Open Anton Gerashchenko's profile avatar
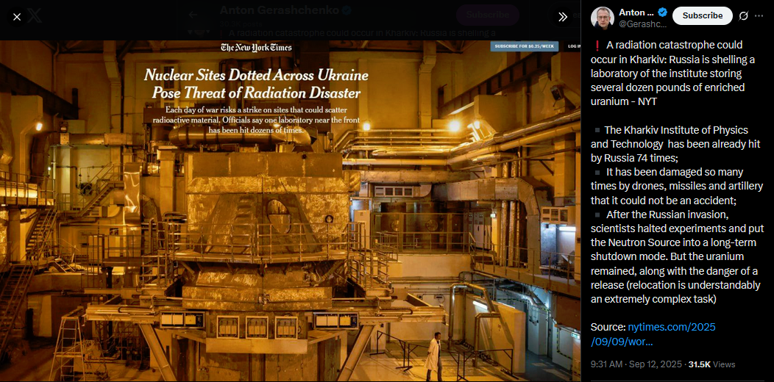774x382 pixels. [x=603, y=18]
